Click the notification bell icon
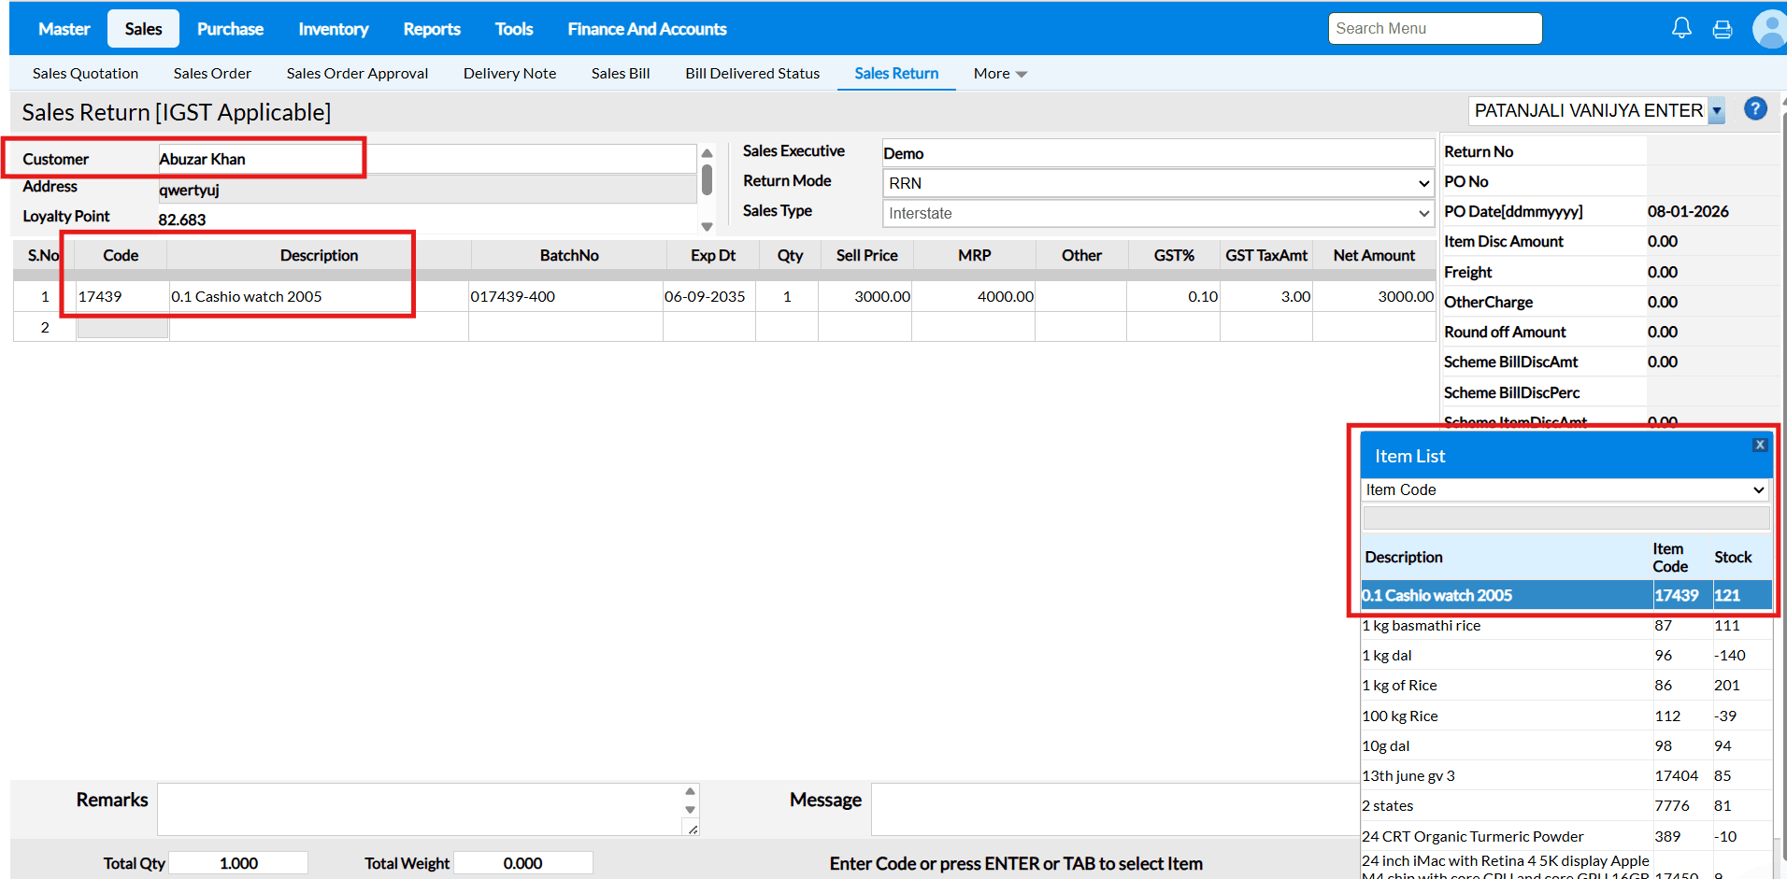The width and height of the screenshot is (1787, 879). (x=1681, y=28)
